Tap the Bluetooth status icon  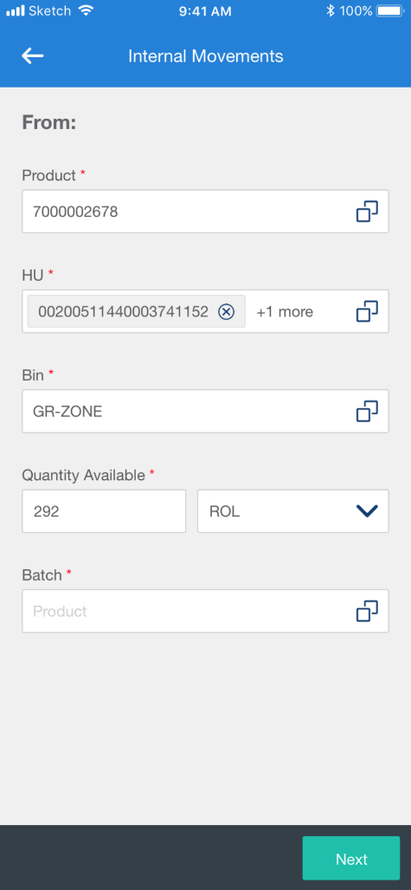[x=331, y=10]
